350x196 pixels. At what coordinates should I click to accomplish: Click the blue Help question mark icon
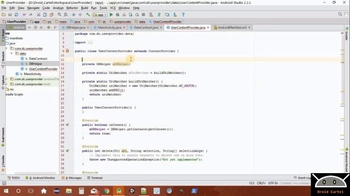point(183,15)
